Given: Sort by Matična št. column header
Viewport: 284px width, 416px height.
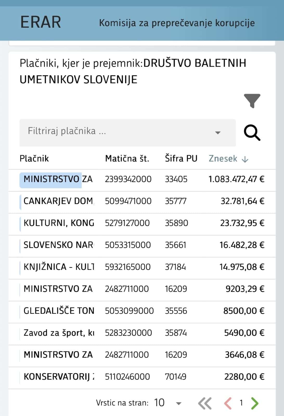Looking at the screenshot, I should point(127,159).
